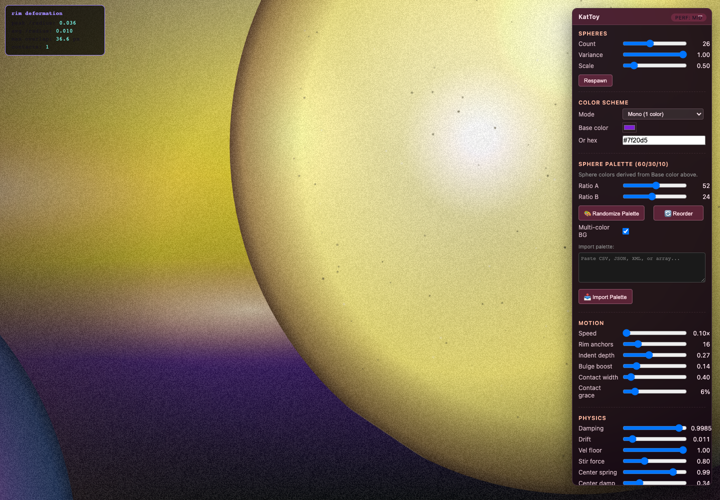Click the Damping slider
The image size is (720, 500).
click(x=654, y=428)
